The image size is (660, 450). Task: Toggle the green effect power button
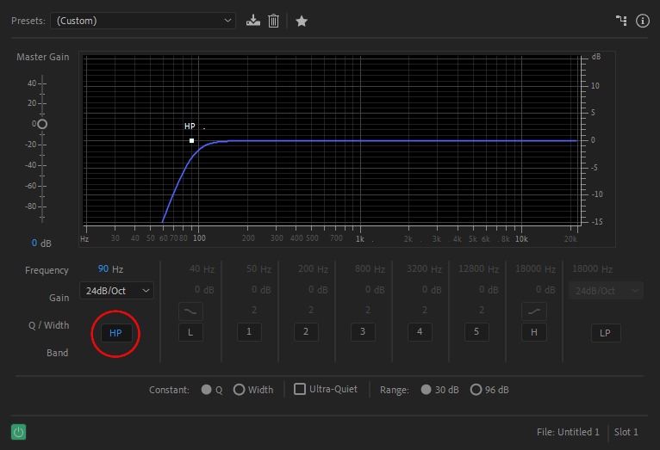tap(19, 432)
